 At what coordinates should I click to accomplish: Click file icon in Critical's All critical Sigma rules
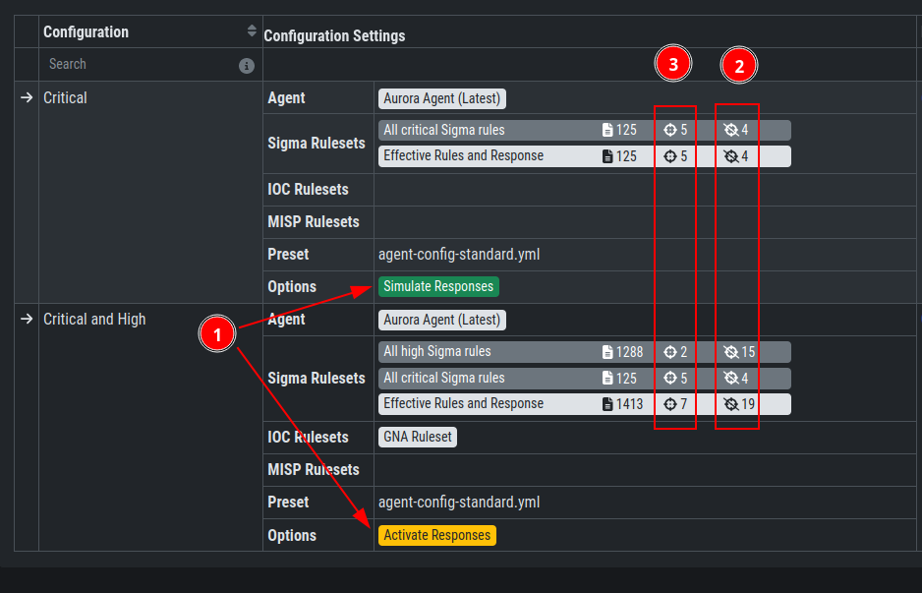(x=607, y=130)
